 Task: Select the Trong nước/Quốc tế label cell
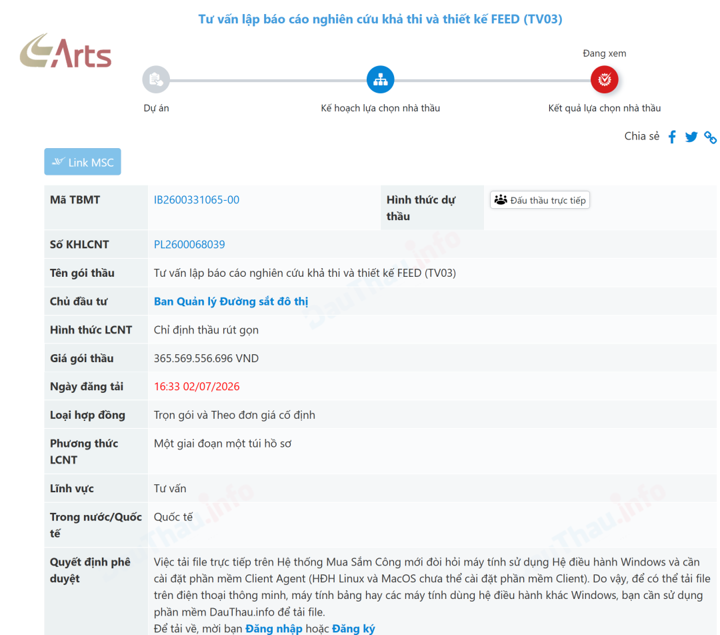coord(96,525)
